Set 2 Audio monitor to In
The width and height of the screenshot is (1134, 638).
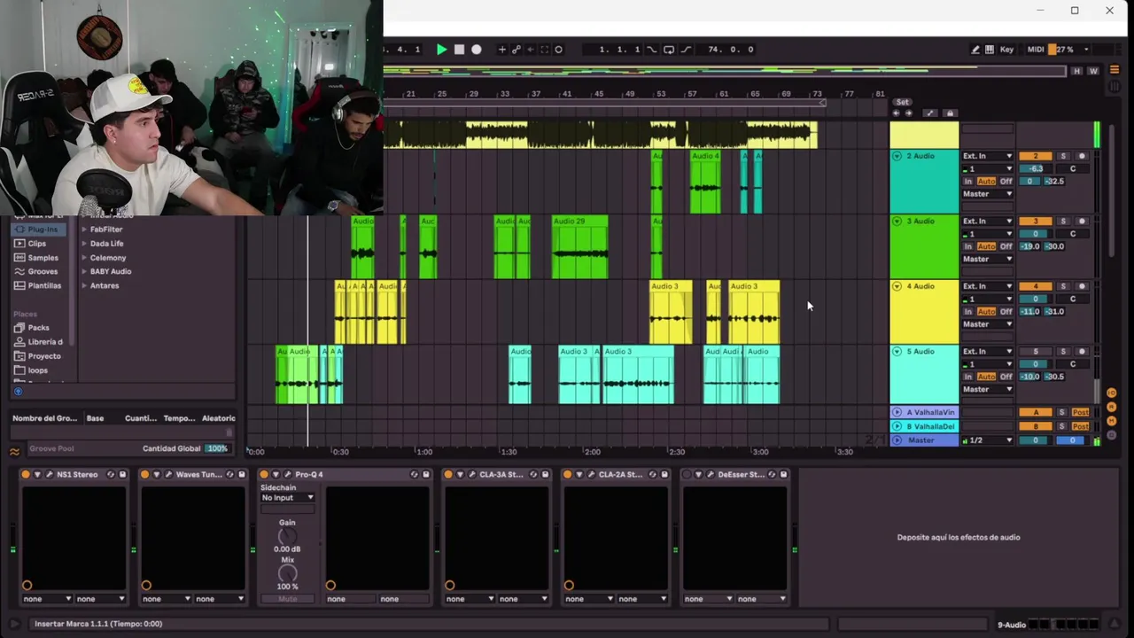[968, 182]
